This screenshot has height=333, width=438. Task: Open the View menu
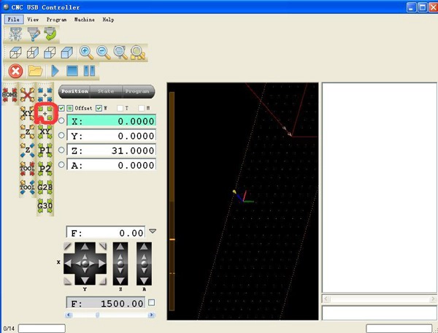pyautogui.click(x=33, y=20)
